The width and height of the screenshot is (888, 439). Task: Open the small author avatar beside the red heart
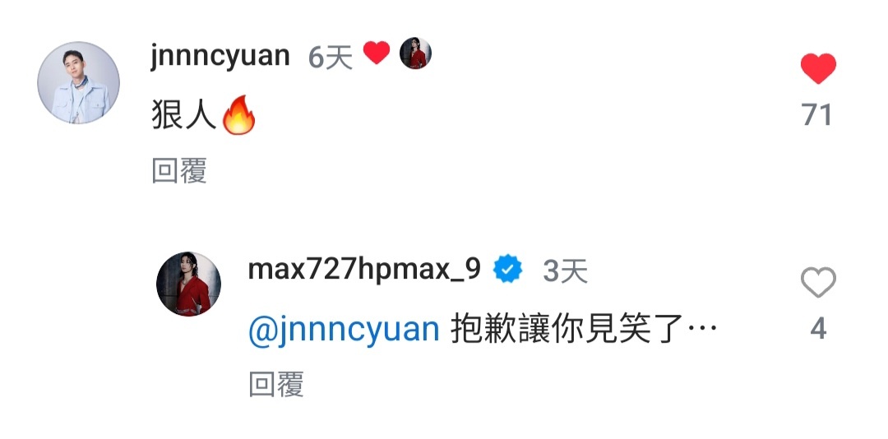[416, 53]
